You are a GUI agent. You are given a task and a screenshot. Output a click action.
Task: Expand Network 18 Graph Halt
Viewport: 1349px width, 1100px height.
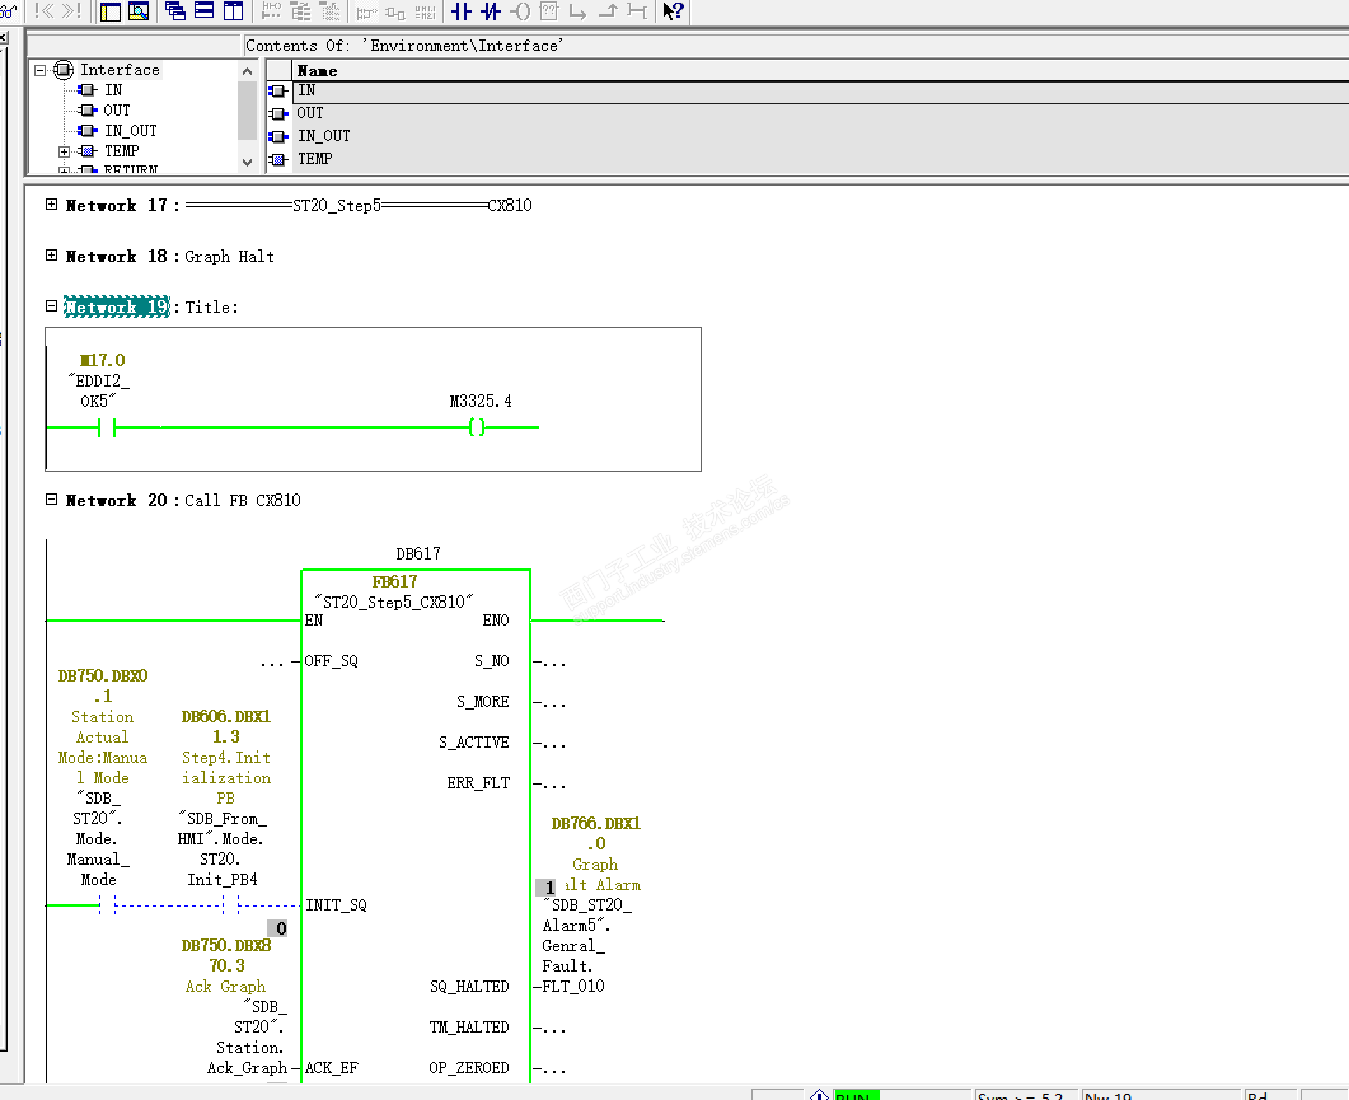tap(51, 255)
